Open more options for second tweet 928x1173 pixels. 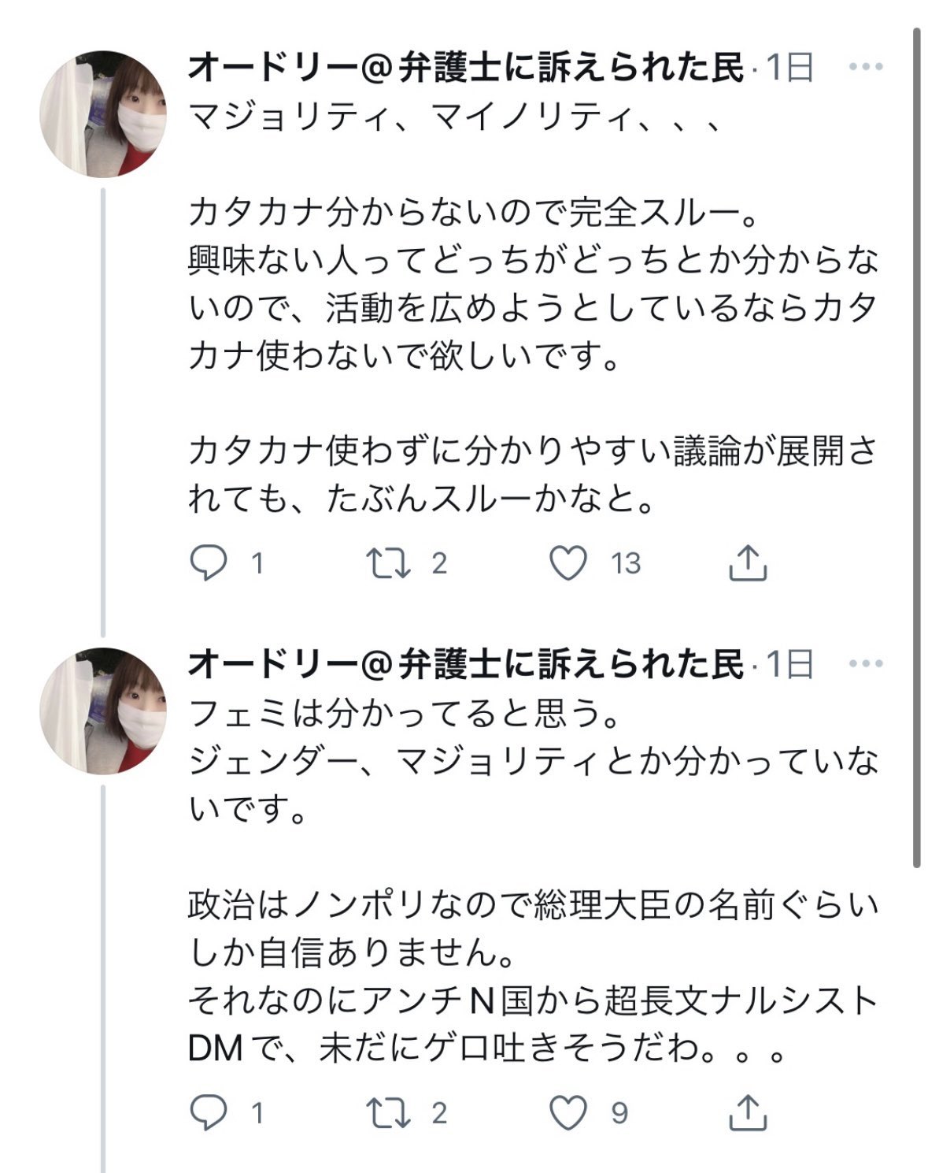pos(866,664)
